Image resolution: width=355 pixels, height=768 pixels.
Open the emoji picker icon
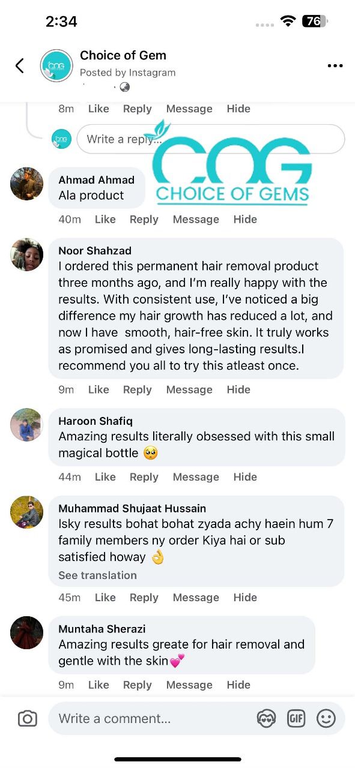(x=326, y=718)
